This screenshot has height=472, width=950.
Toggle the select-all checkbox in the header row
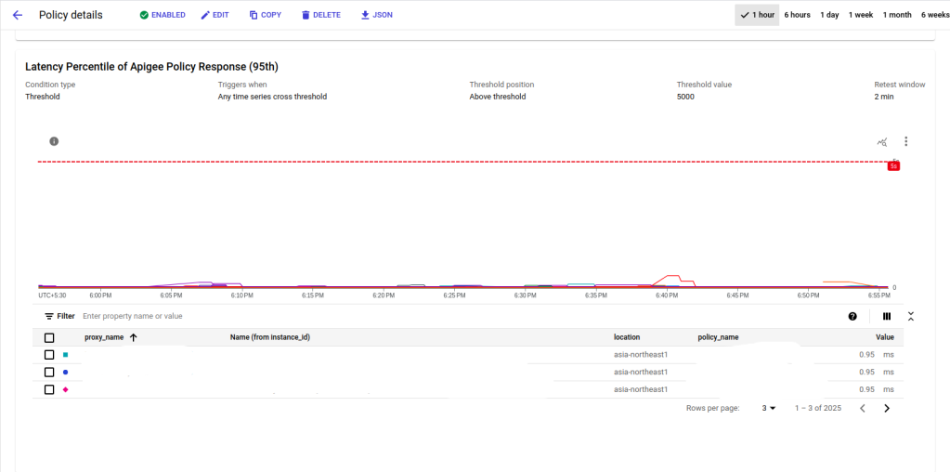pyautogui.click(x=49, y=338)
